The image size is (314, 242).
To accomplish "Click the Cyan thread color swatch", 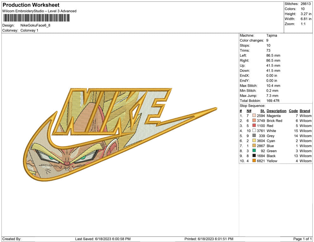I will click(x=254, y=141).
